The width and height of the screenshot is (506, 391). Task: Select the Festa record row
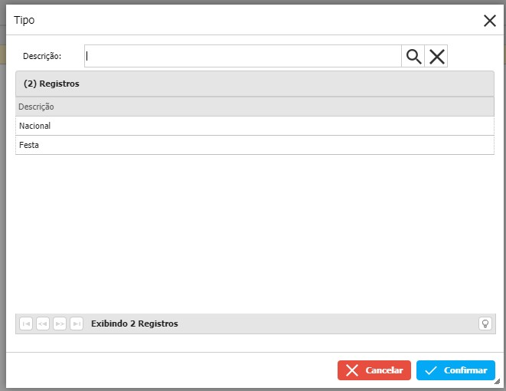[x=254, y=145]
